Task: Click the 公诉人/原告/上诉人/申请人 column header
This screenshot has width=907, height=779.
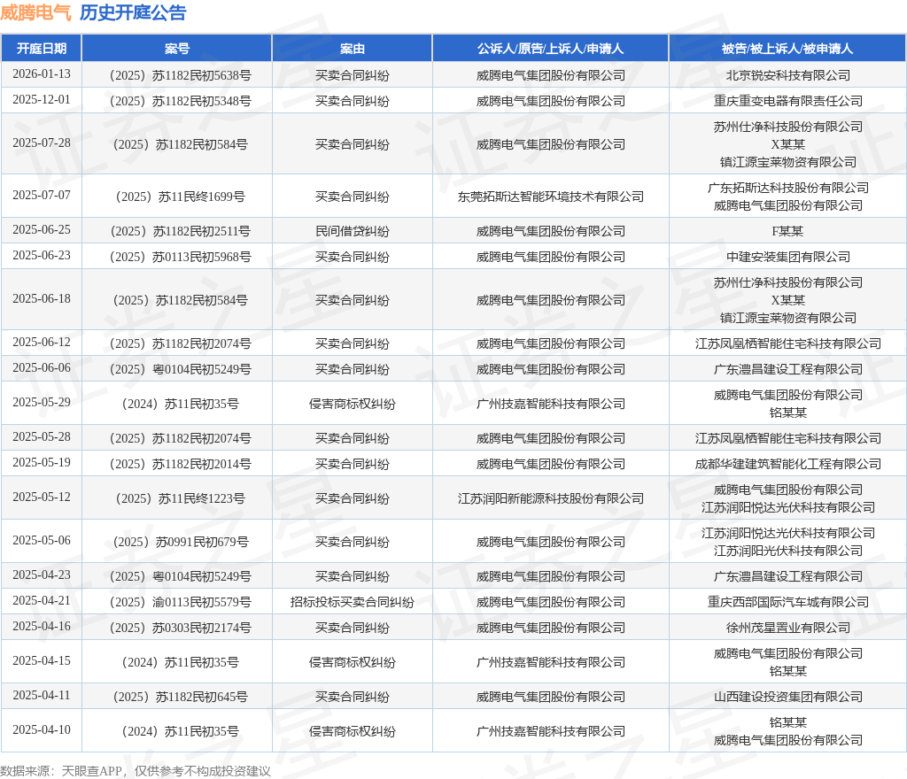Action: point(551,49)
